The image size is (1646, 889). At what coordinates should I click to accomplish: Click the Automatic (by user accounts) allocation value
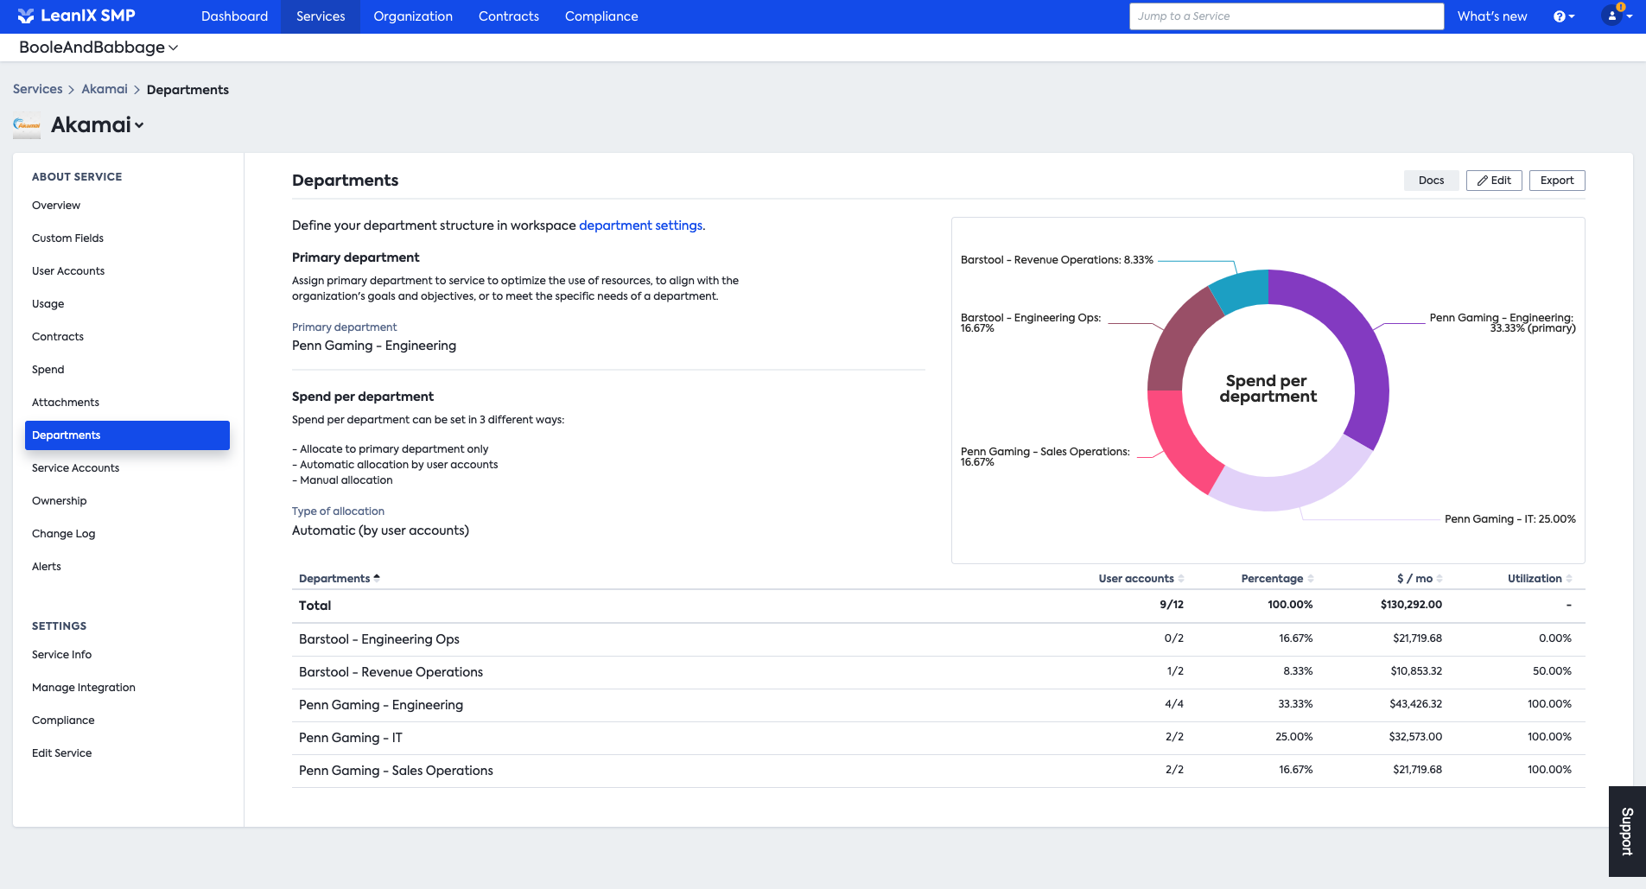pos(380,530)
